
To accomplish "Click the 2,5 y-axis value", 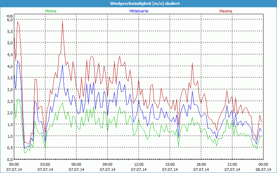I will click(10, 101).
